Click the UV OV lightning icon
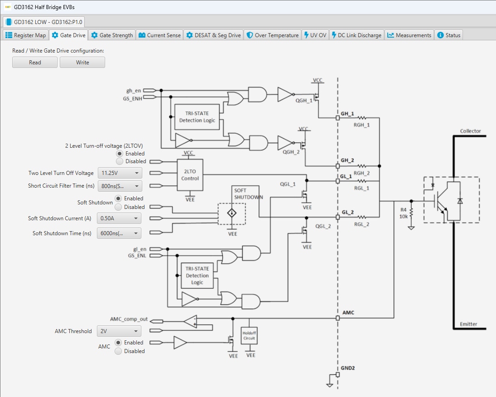 pyautogui.click(x=307, y=35)
